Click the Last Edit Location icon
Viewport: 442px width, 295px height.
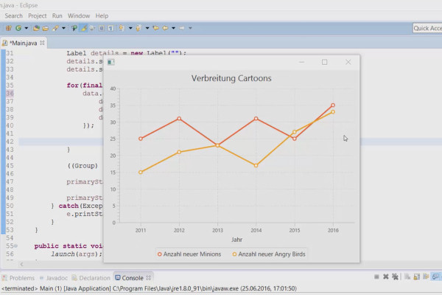tap(155, 28)
